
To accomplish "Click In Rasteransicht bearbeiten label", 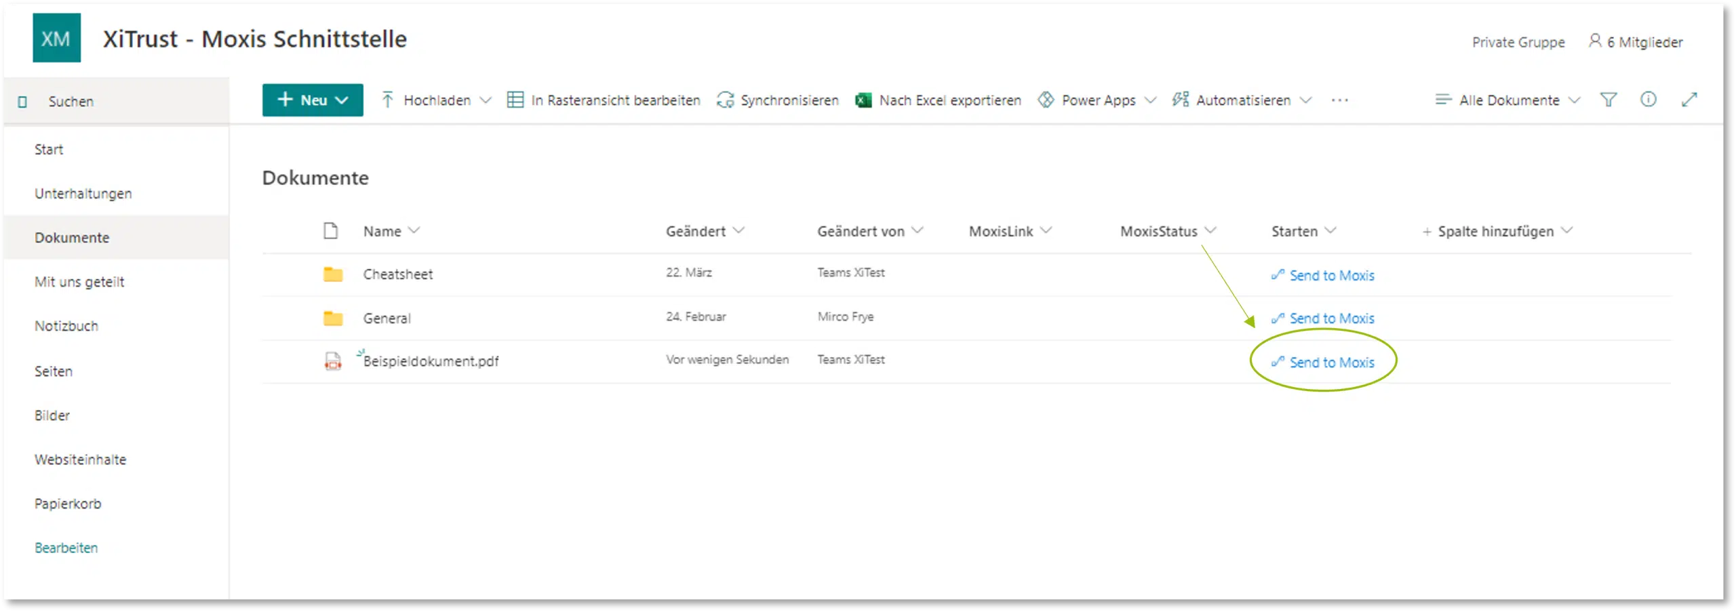I will [x=616, y=100].
